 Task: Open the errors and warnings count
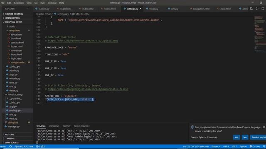pyautogui.click(x=41, y=147)
